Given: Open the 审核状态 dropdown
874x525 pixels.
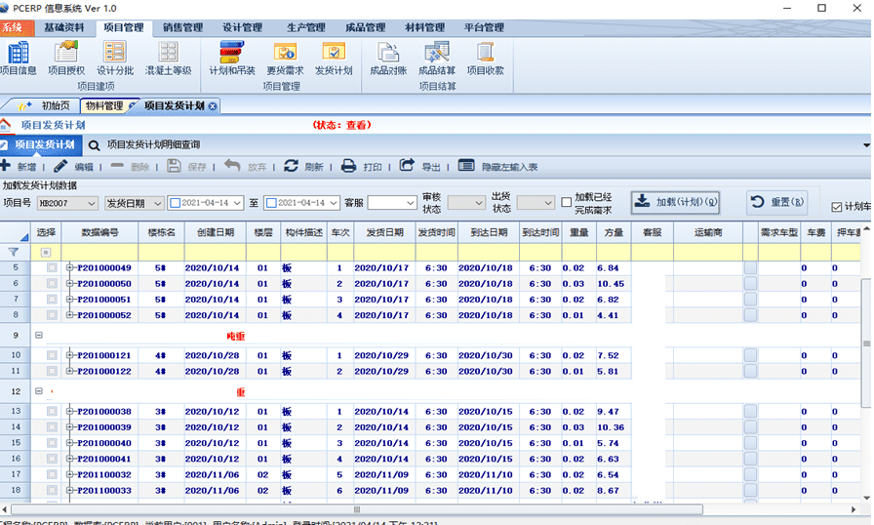Looking at the screenshot, I should (479, 203).
